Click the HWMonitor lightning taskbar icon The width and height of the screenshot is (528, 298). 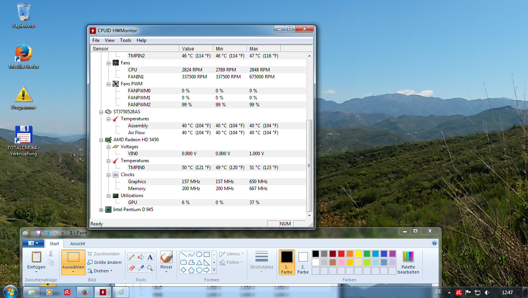click(x=103, y=292)
